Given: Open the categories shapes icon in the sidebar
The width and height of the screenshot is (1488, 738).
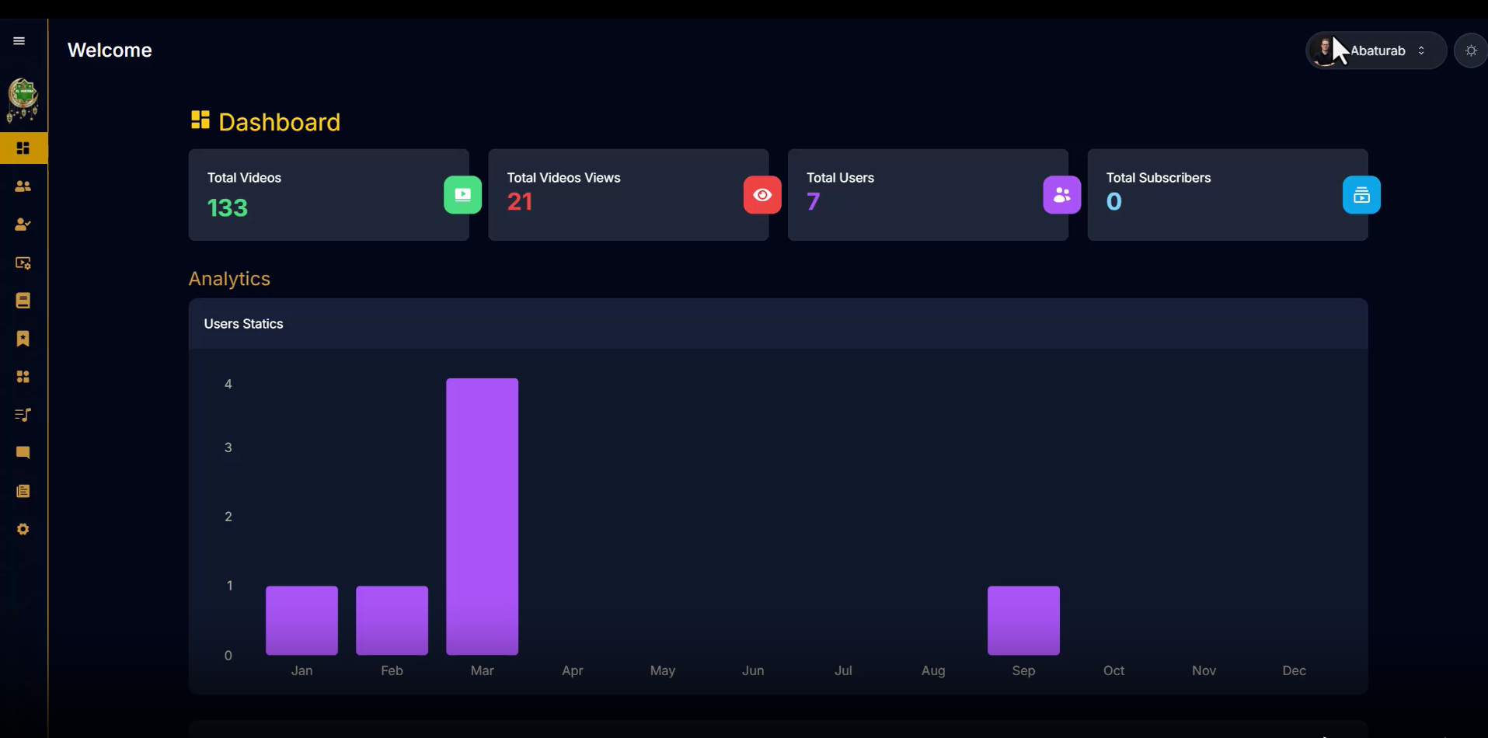Looking at the screenshot, I should pos(23,377).
